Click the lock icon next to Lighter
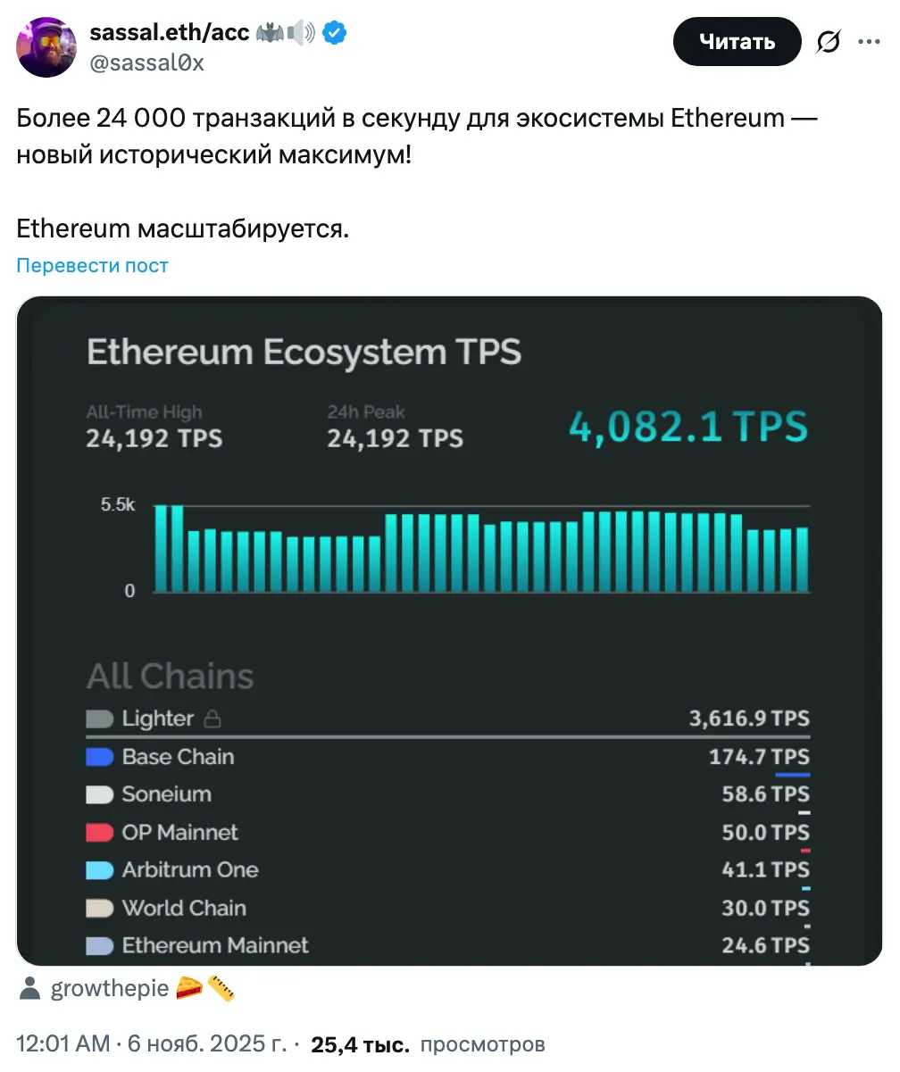Screen dimensions: 900x1072 point(212,719)
